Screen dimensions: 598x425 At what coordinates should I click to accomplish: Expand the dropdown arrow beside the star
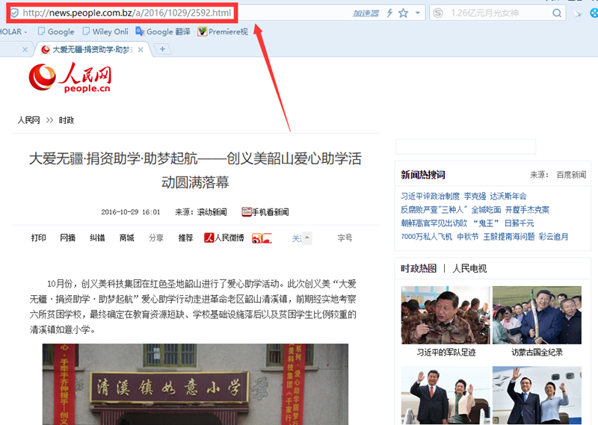click(417, 13)
